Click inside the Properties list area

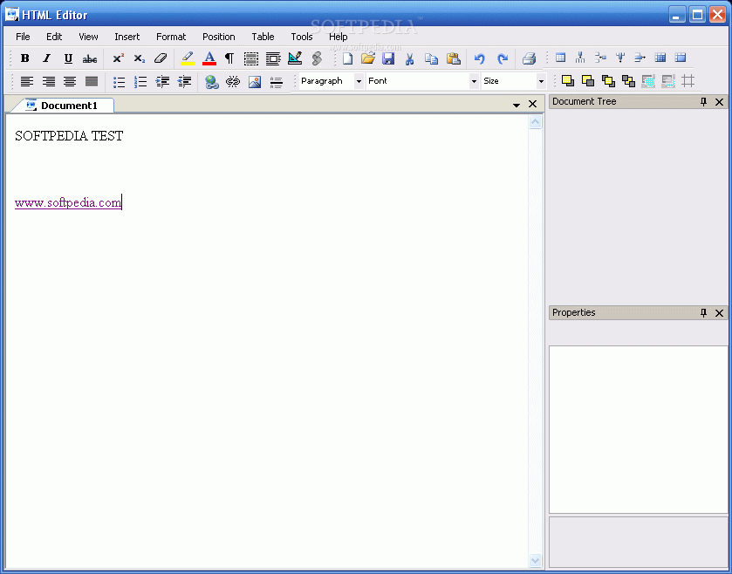638,429
